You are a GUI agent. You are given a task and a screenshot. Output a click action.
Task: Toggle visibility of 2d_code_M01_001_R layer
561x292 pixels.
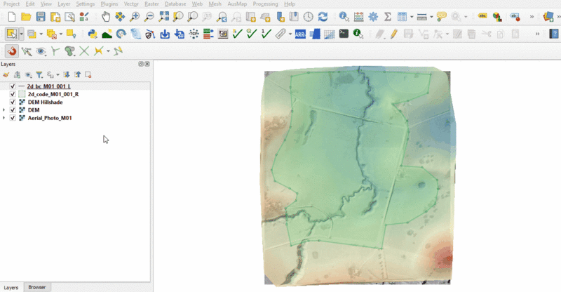13,94
